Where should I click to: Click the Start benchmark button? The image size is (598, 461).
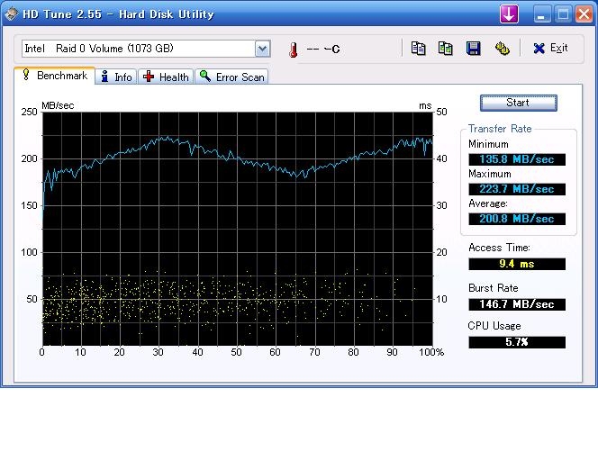(518, 103)
